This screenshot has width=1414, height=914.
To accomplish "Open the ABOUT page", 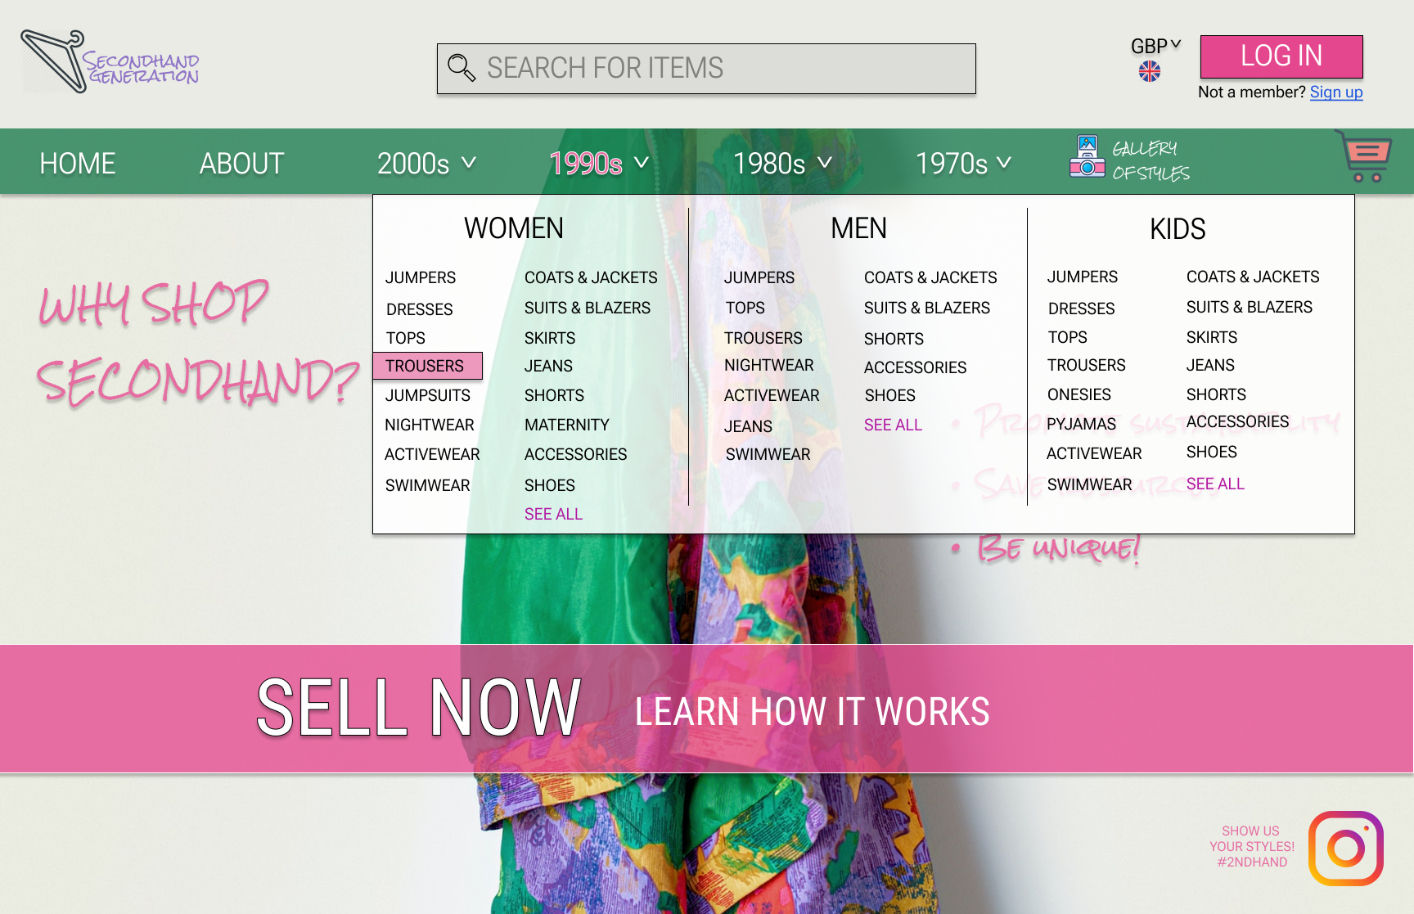I will click(x=241, y=164).
